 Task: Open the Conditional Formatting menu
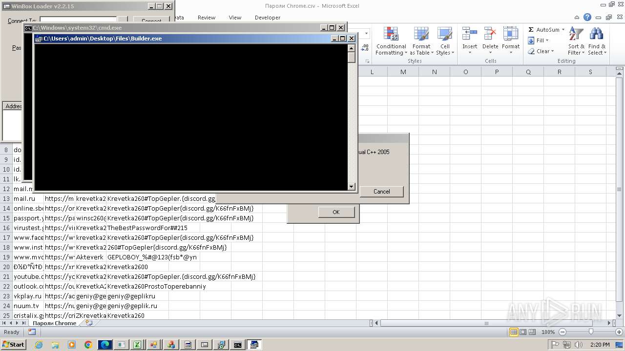(391, 41)
